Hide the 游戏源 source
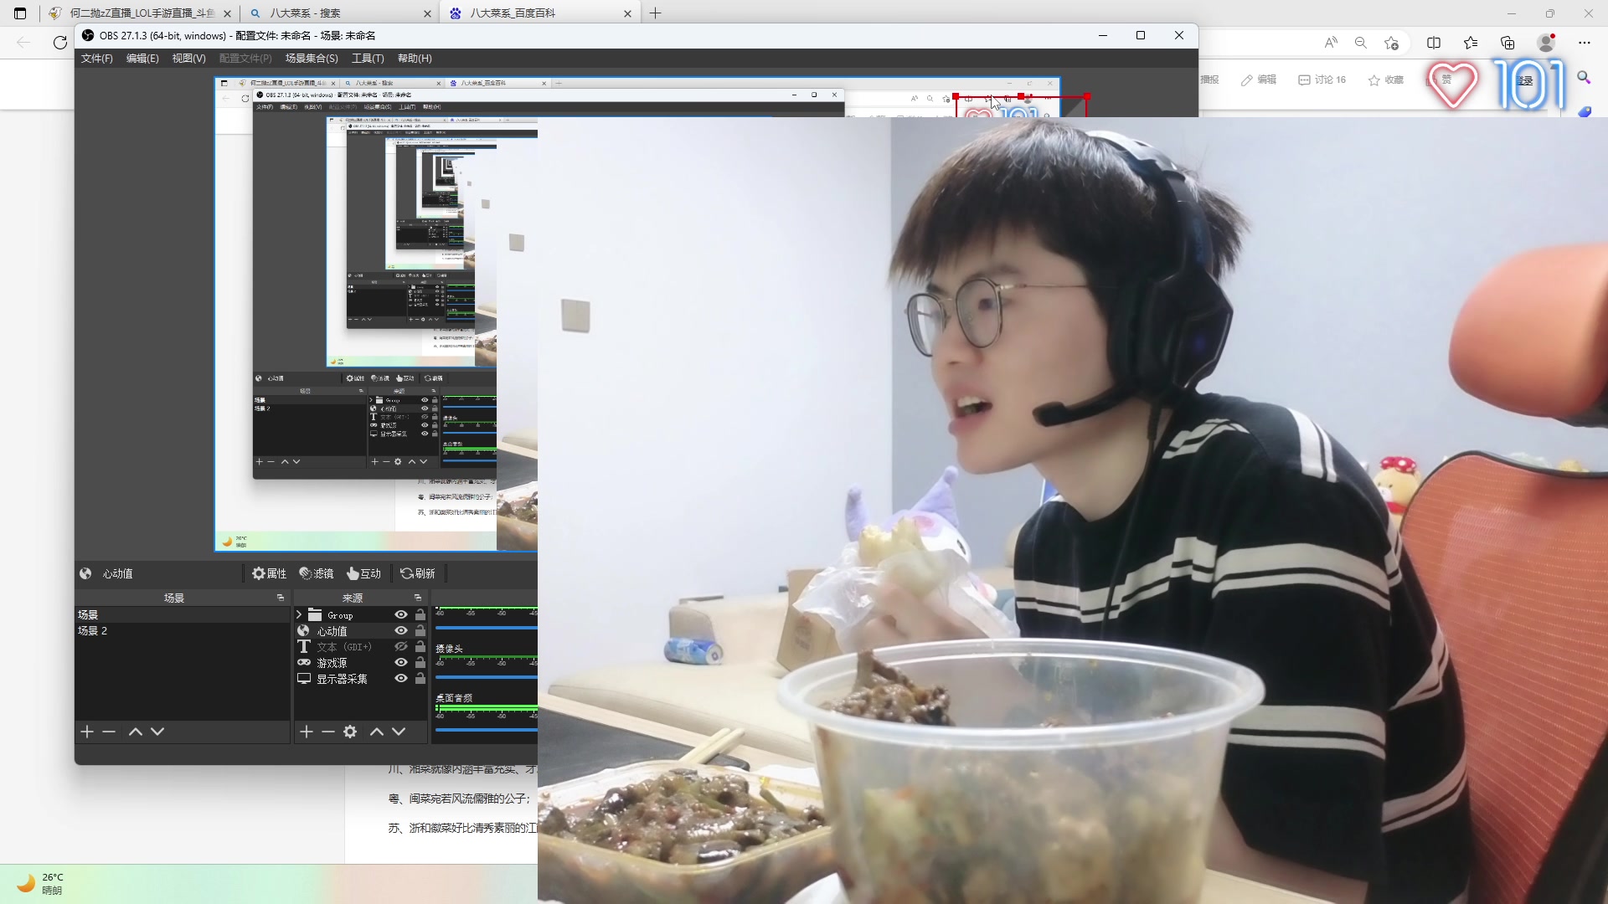 [x=400, y=662]
